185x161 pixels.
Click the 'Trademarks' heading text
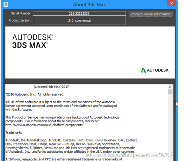tap(14, 132)
